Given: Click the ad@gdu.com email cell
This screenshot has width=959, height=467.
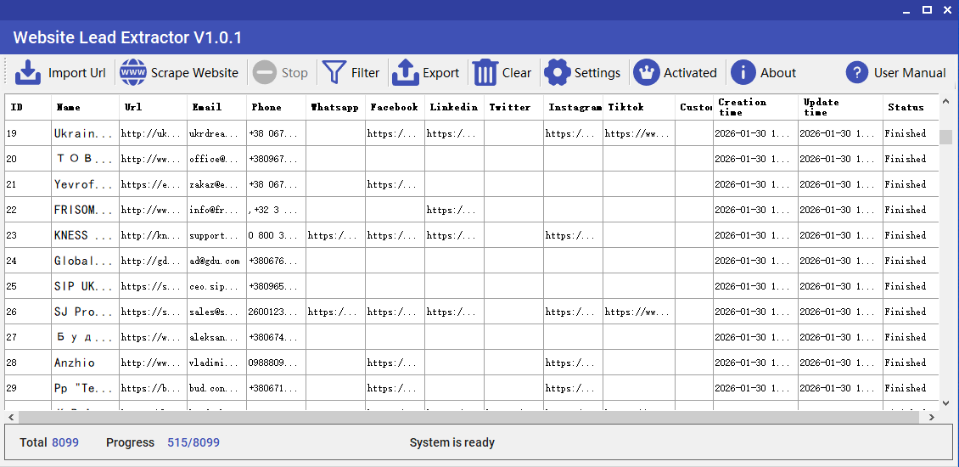Looking at the screenshot, I should click(x=216, y=261).
